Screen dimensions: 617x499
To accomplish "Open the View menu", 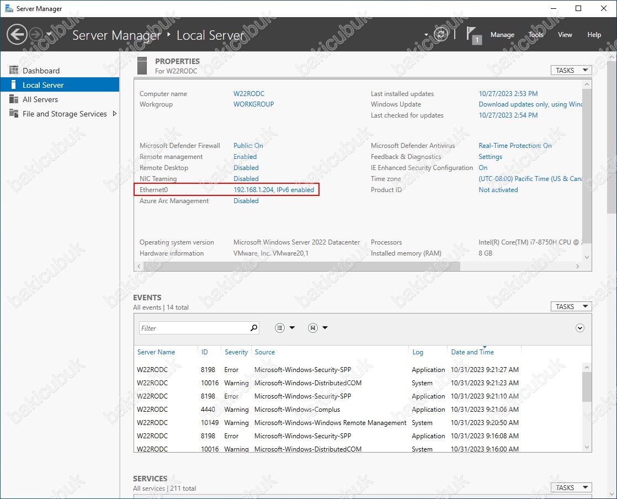I will pyautogui.click(x=565, y=35).
